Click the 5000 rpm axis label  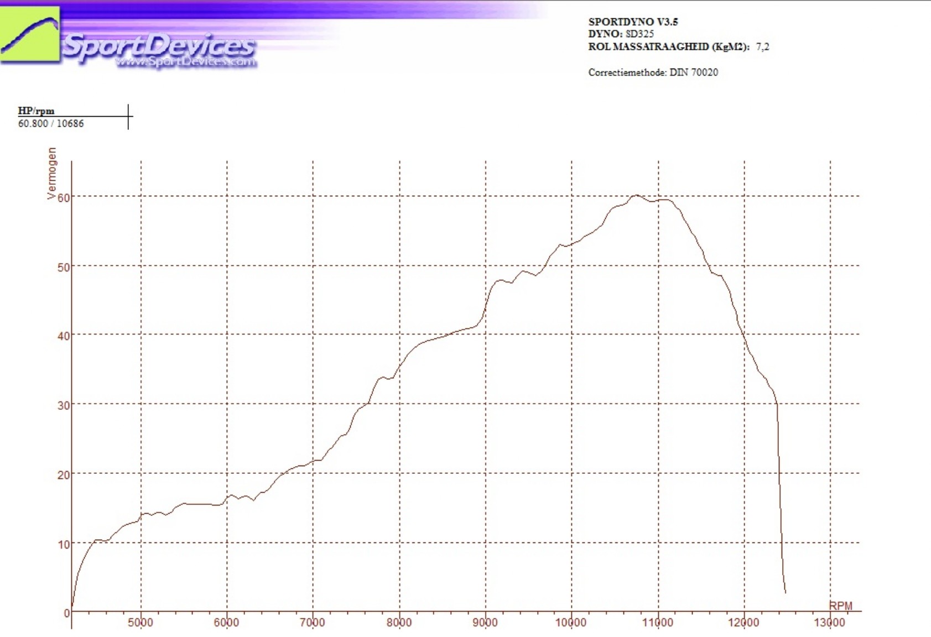pyautogui.click(x=141, y=623)
